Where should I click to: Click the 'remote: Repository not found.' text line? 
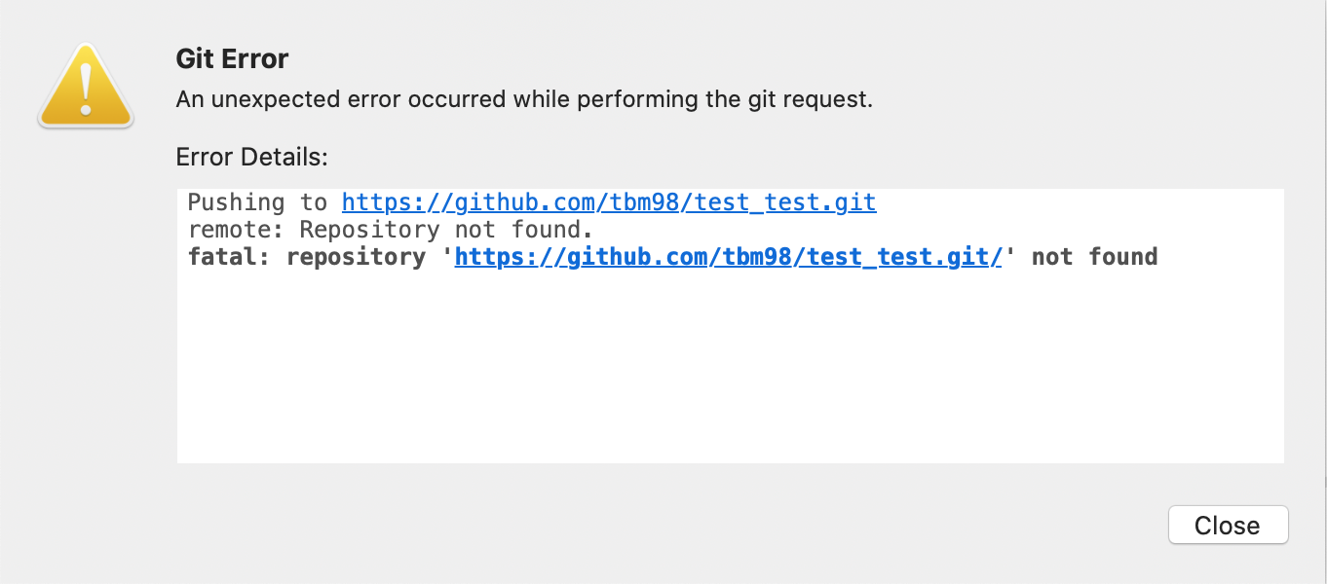point(390,229)
